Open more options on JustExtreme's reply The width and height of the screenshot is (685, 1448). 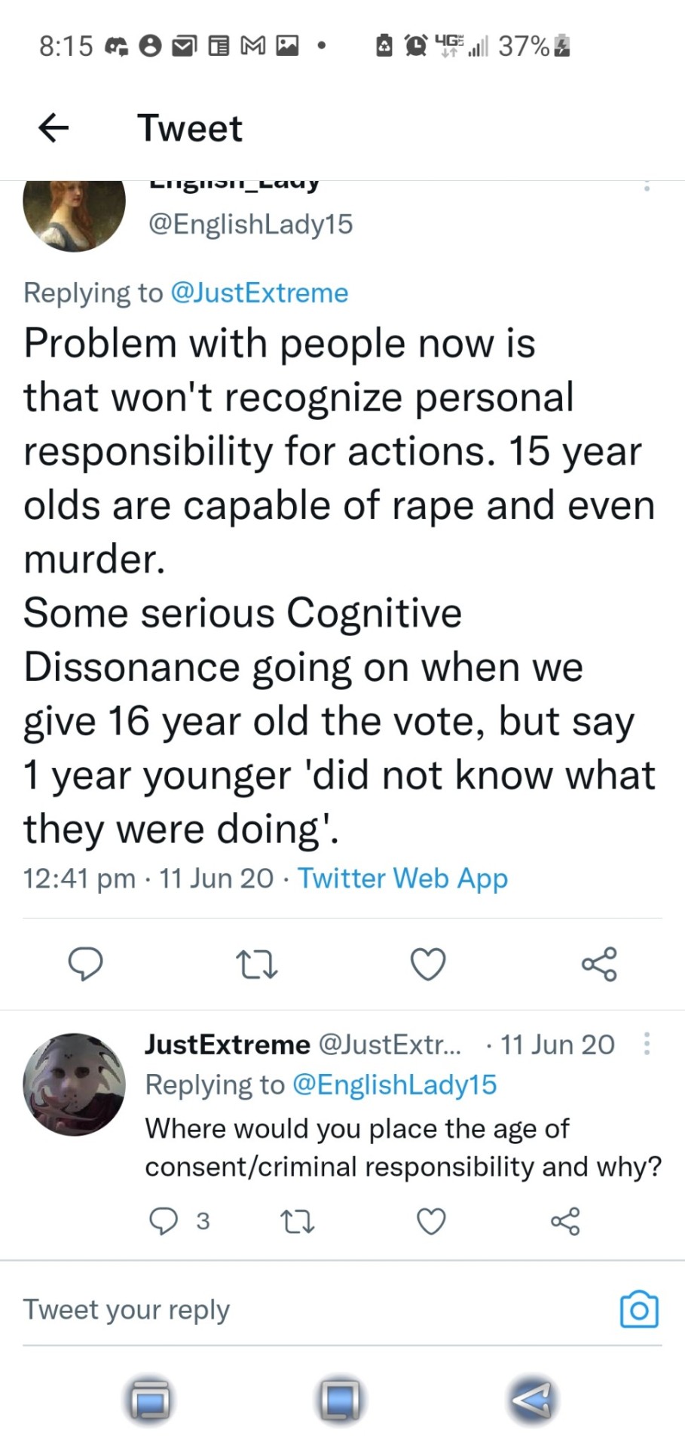point(647,1045)
